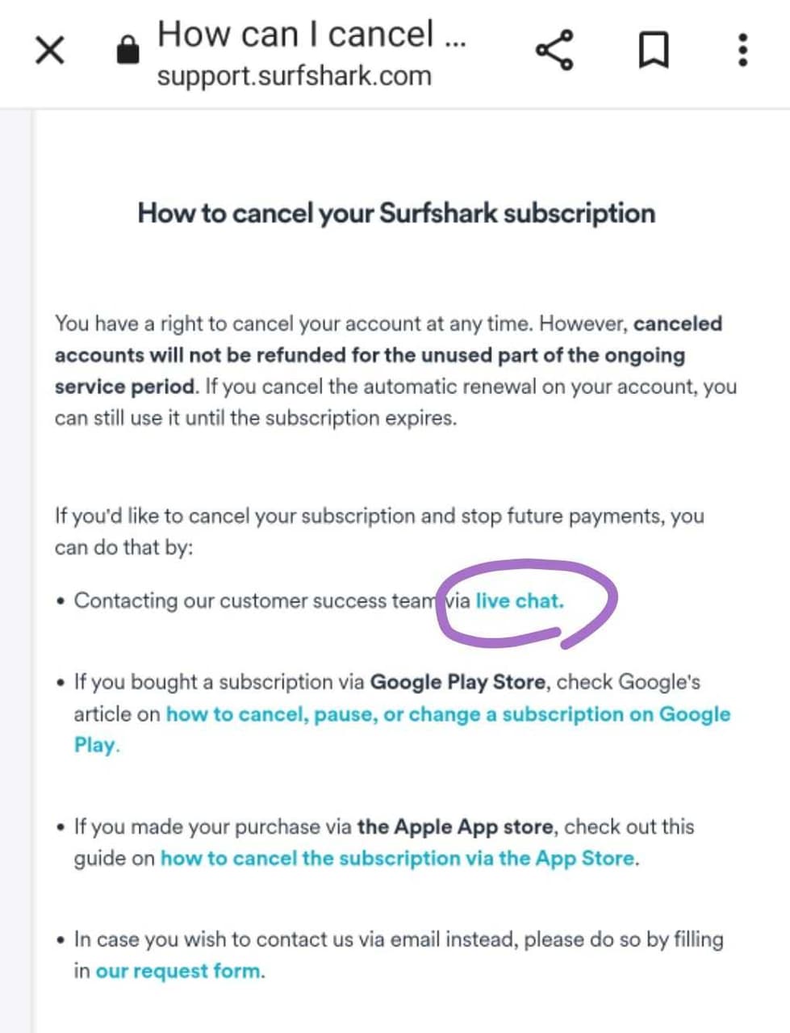This screenshot has height=1033, width=790.
Task: Open the App Store cancel subscription guide link
Action: [x=399, y=858]
